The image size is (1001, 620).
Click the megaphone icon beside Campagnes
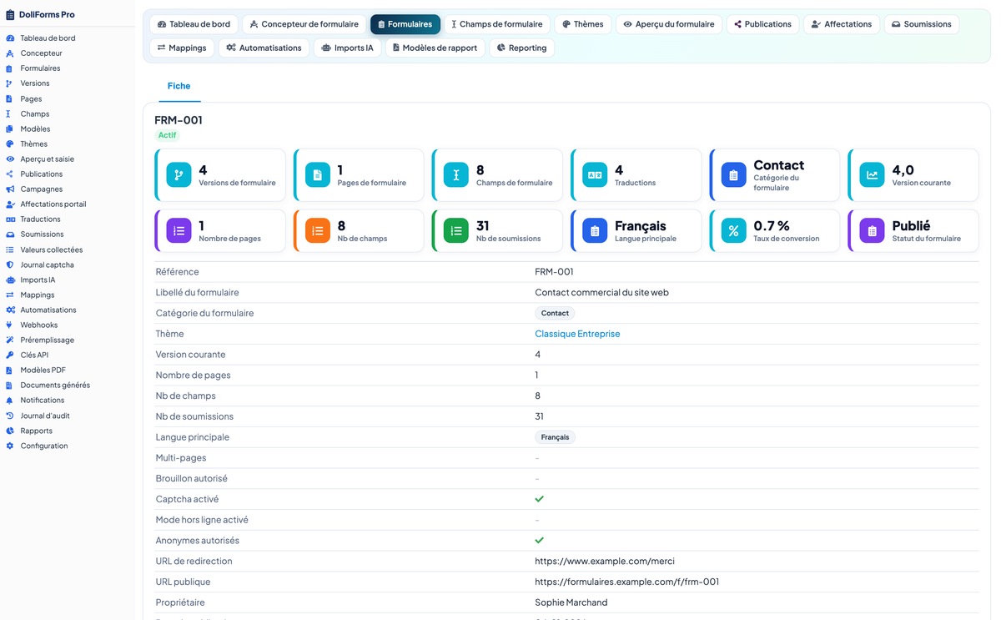[x=10, y=189]
